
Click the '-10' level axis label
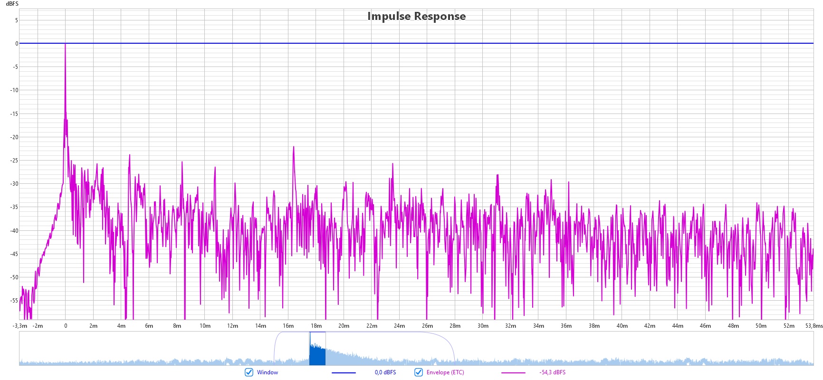click(14, 90)
